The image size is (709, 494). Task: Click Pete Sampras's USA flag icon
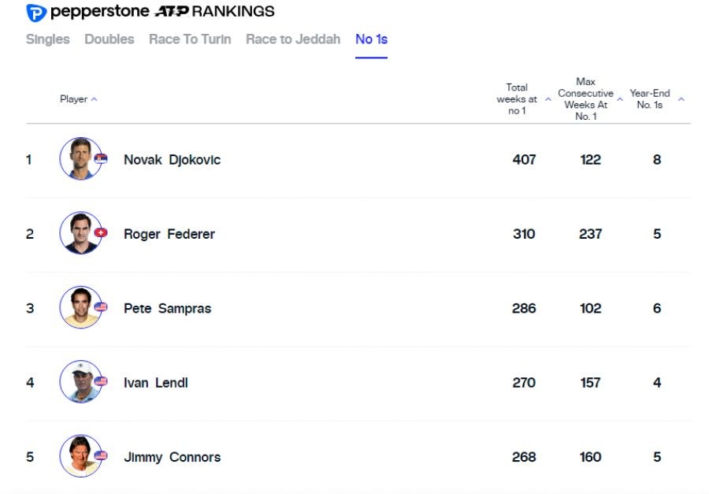(101, 307)
